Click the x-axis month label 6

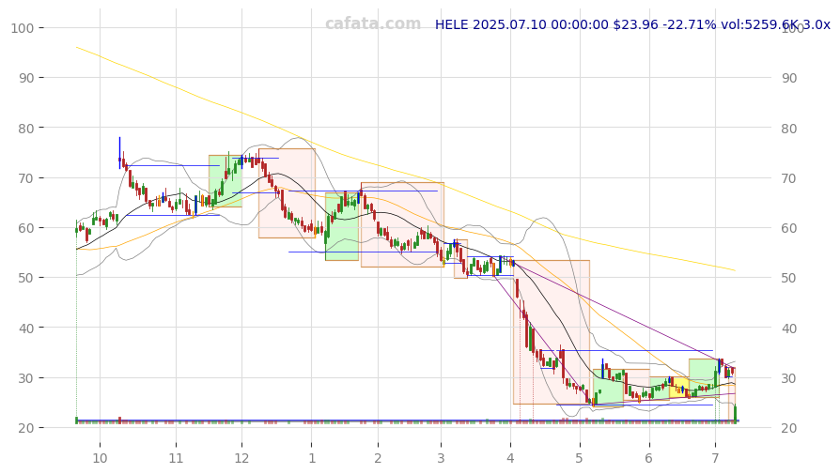coord(648,458)
